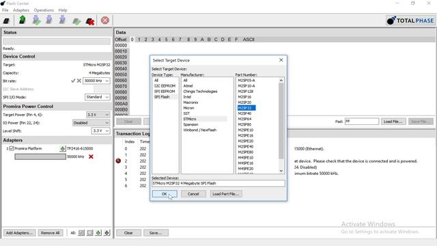This screenshot has width=437, height=246.
Task: Open the Bit rate 50000 kHz dropdown
Action: (x=96, y=81)
